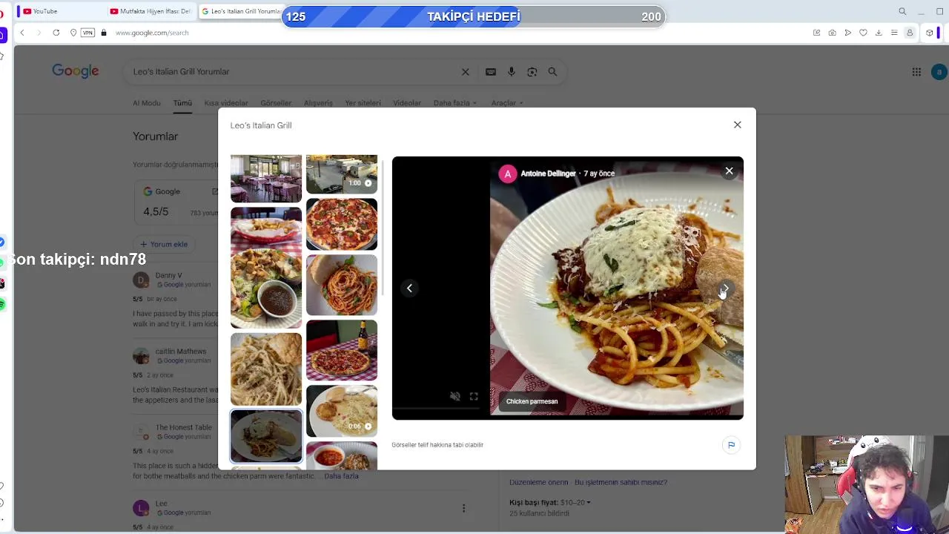The height and width of the screenshot is (534, 949).
Task: Open the browser profile icon
Action: click(x=910, y=33)
